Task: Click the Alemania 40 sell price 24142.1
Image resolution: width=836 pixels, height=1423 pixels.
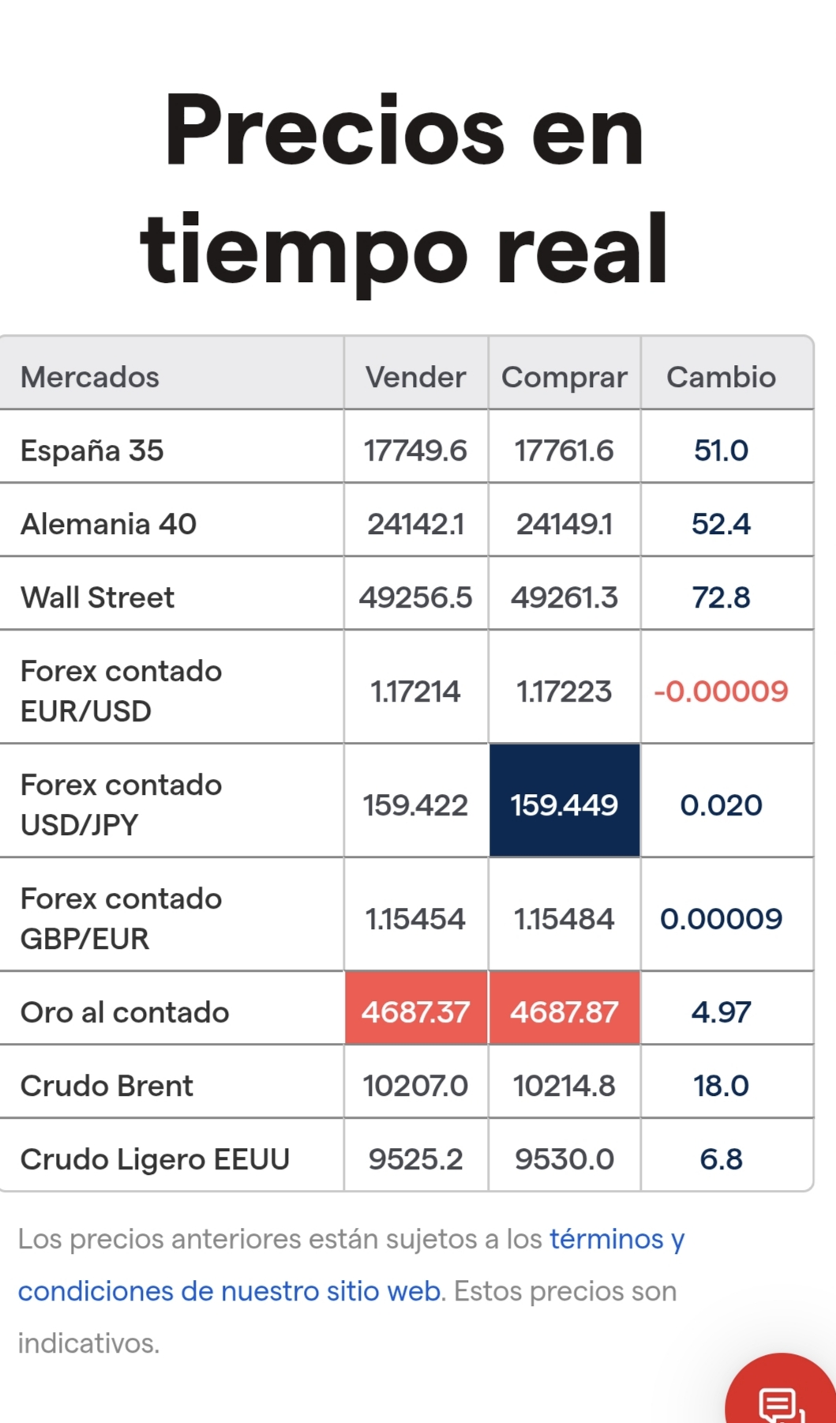Action: pyautogui.click(x=416, y=524)
